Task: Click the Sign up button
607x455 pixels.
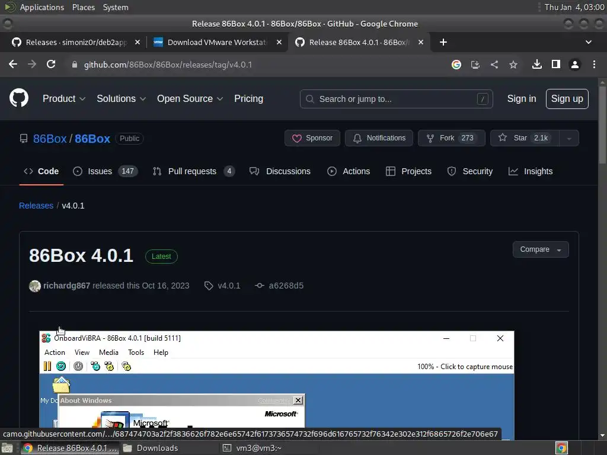Action: [567, 99]
